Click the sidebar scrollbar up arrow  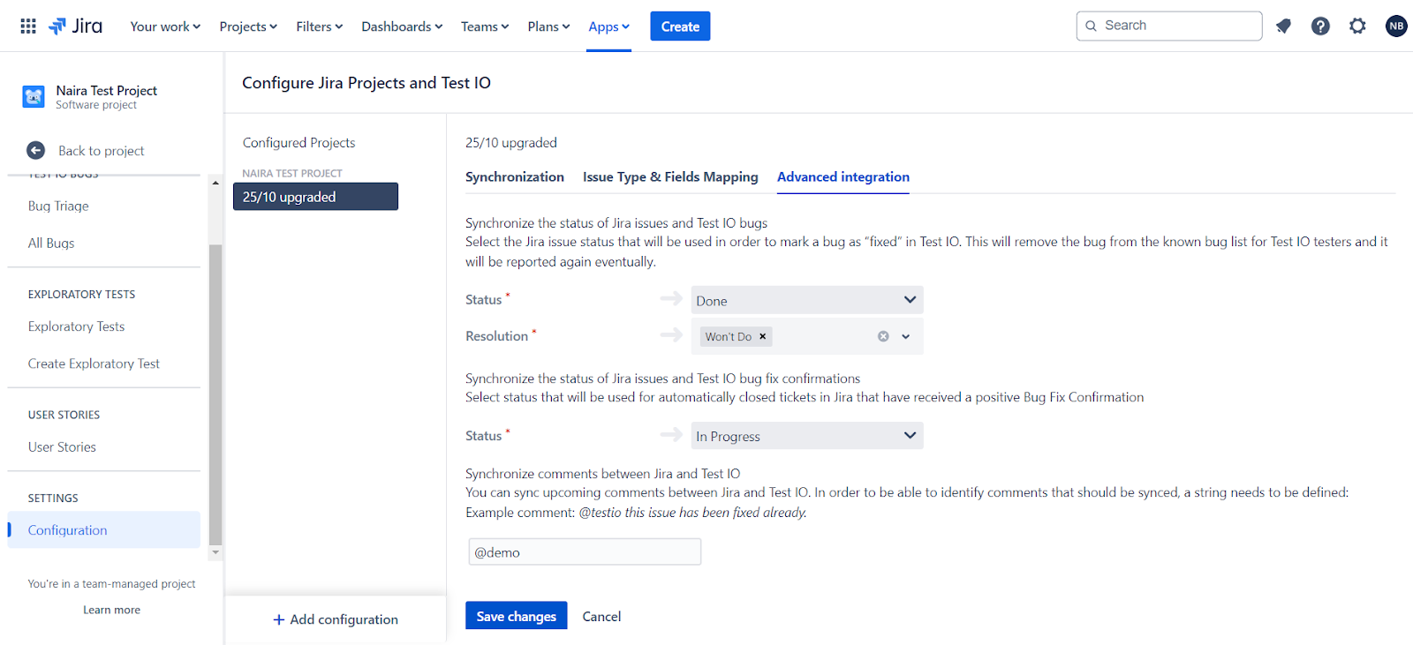pyautogui.click(x=215, y=183)
